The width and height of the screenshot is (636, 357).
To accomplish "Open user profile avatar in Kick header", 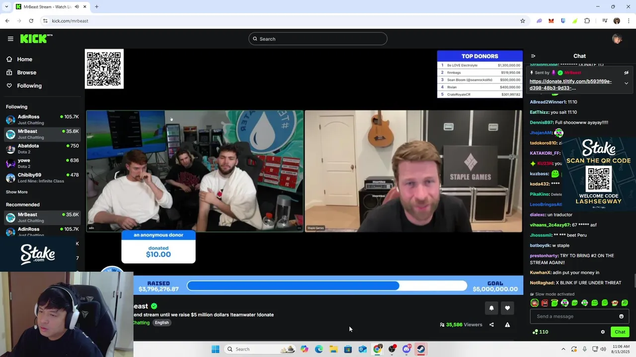I will pos(617,39).
